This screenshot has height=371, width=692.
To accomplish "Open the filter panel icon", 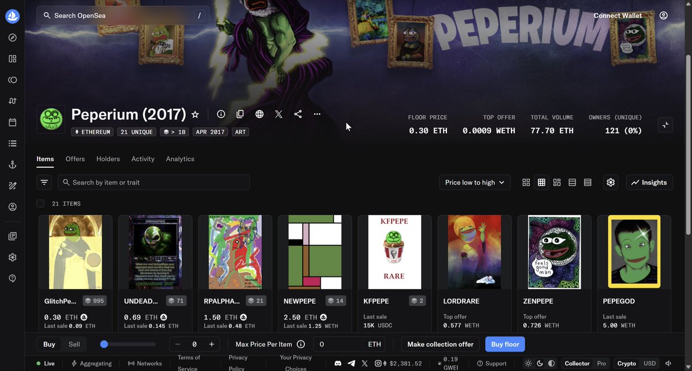I will click(44, 182).
